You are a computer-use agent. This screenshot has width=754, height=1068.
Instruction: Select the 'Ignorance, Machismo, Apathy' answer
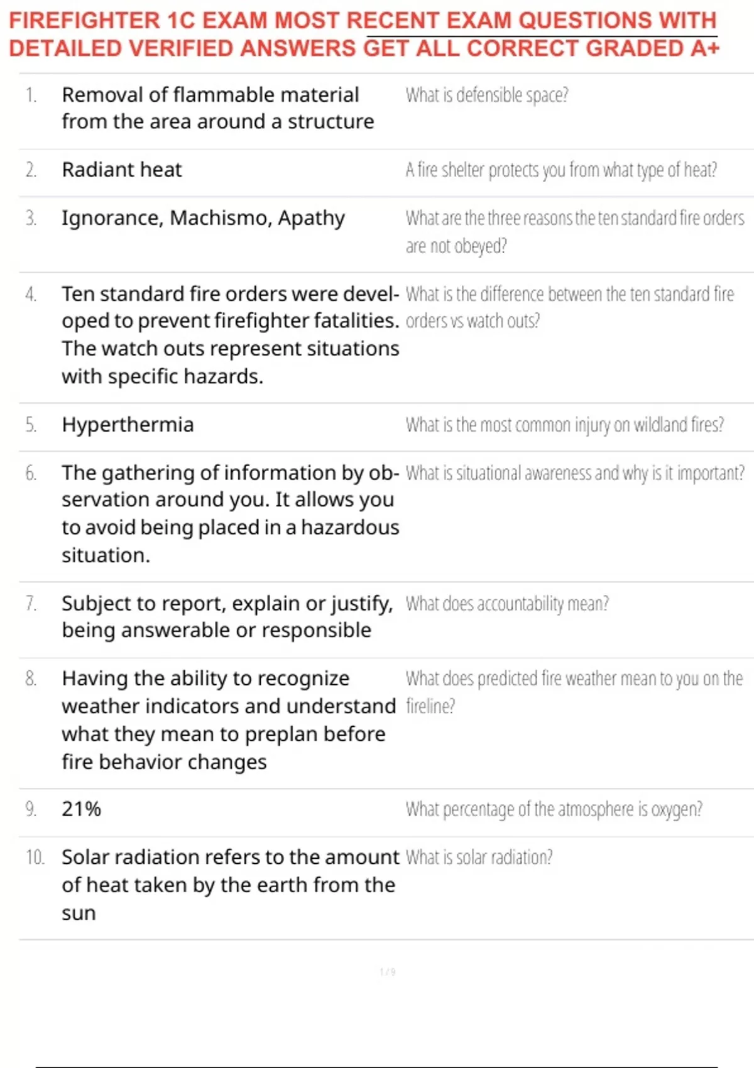[x=203, y=218]
